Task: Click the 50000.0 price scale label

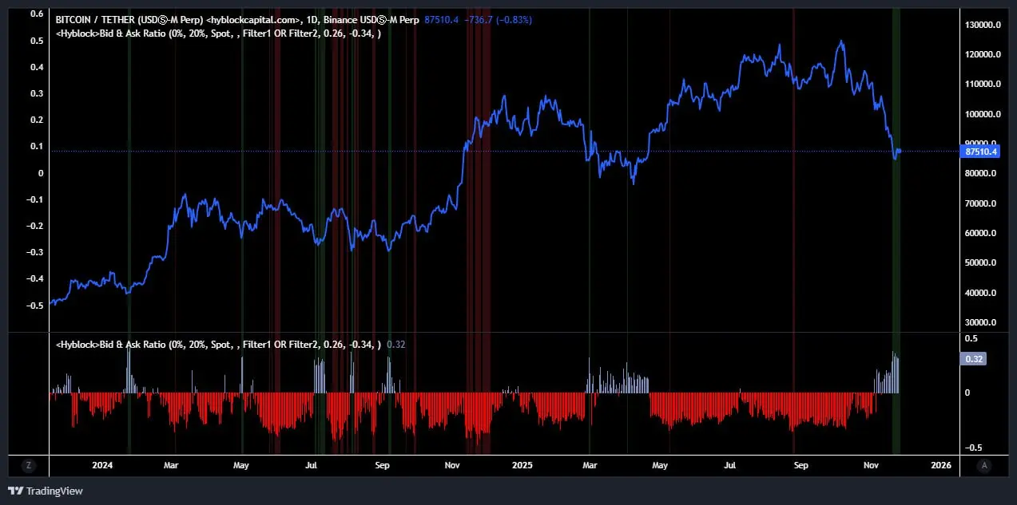Action: point(982,262)
